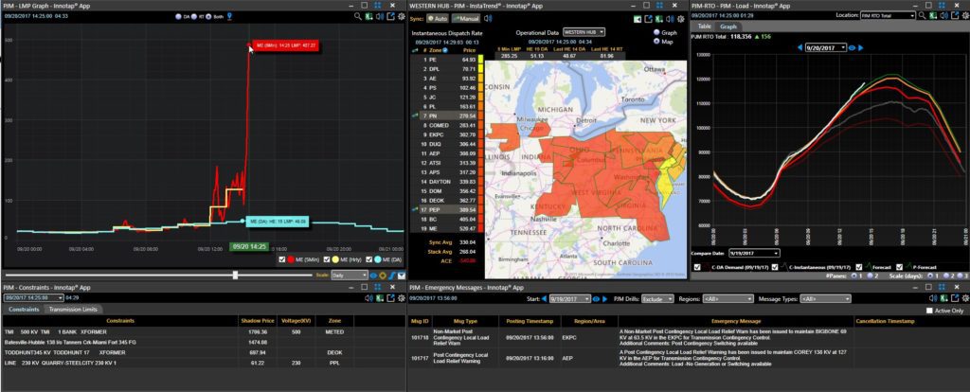Uncheck the ME (Hrly) series checkbox

click(327, 259)
